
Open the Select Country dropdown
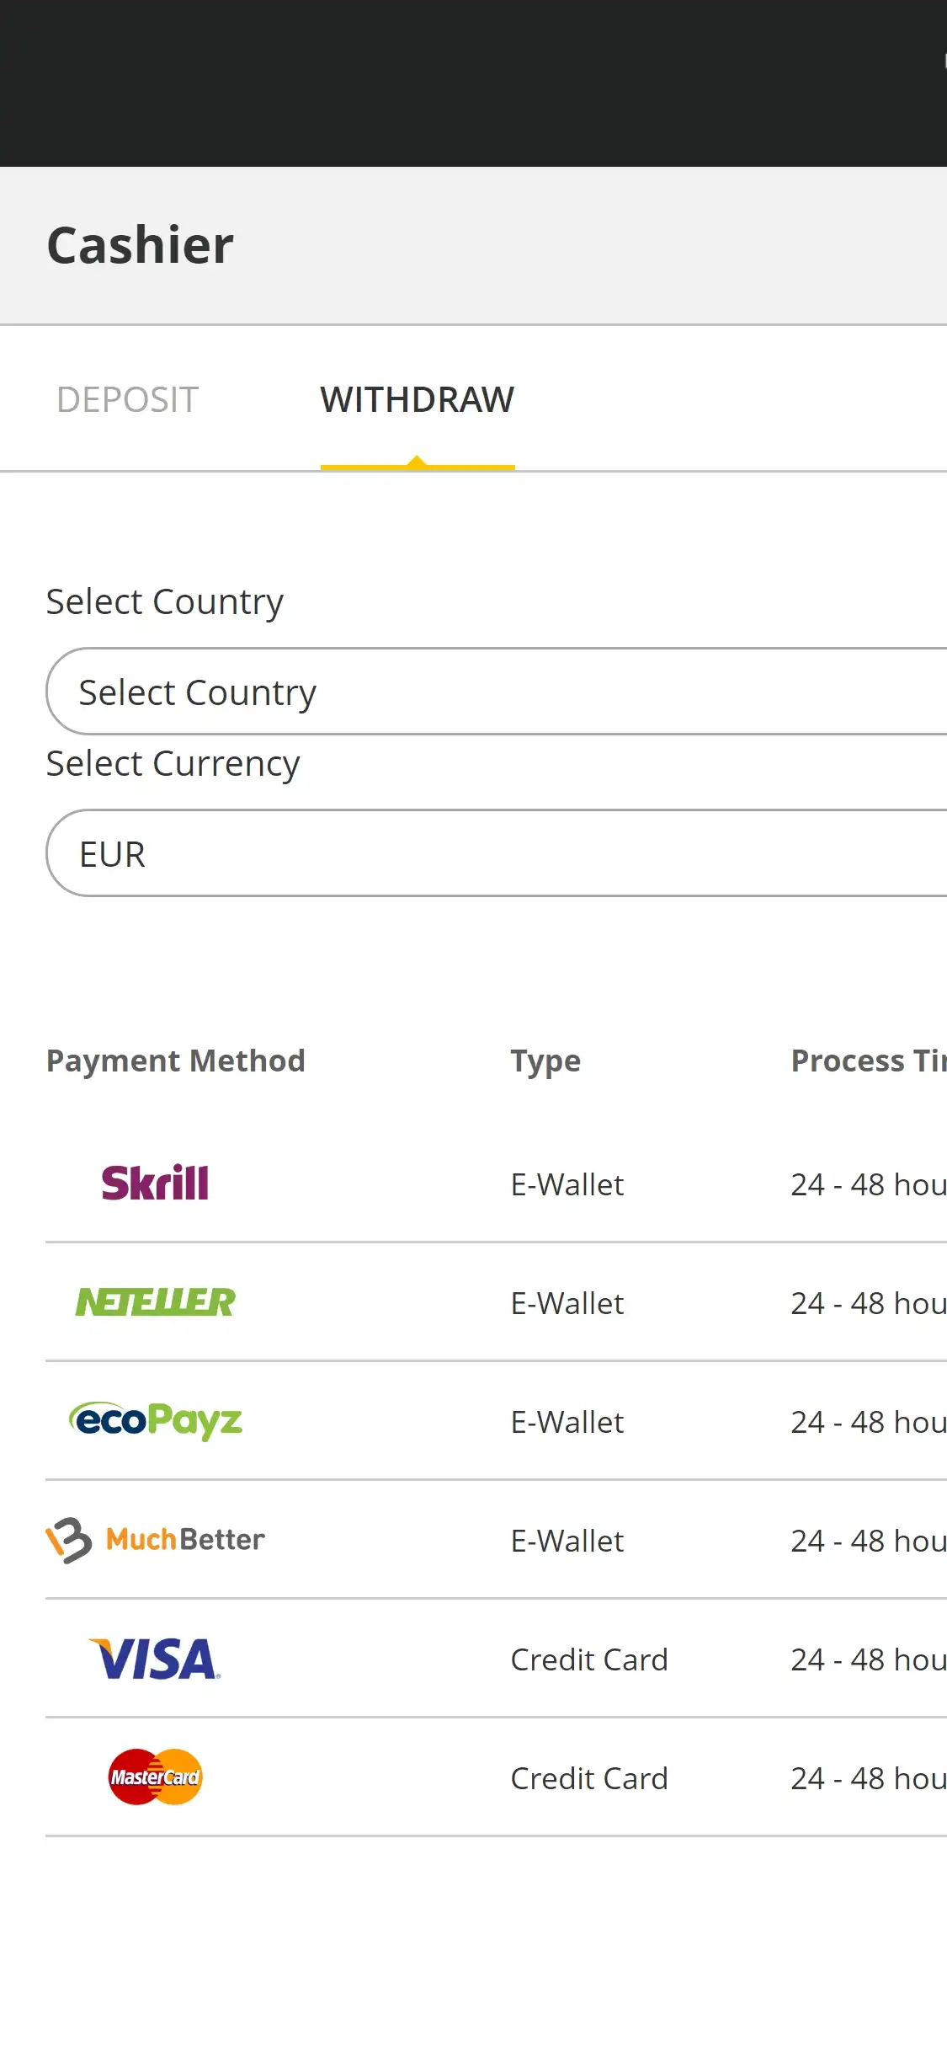tap(497, 692)
